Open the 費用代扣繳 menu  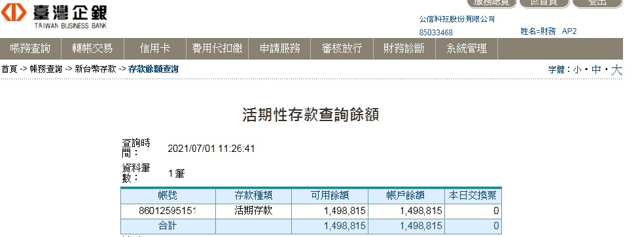[x=217, y=48]
